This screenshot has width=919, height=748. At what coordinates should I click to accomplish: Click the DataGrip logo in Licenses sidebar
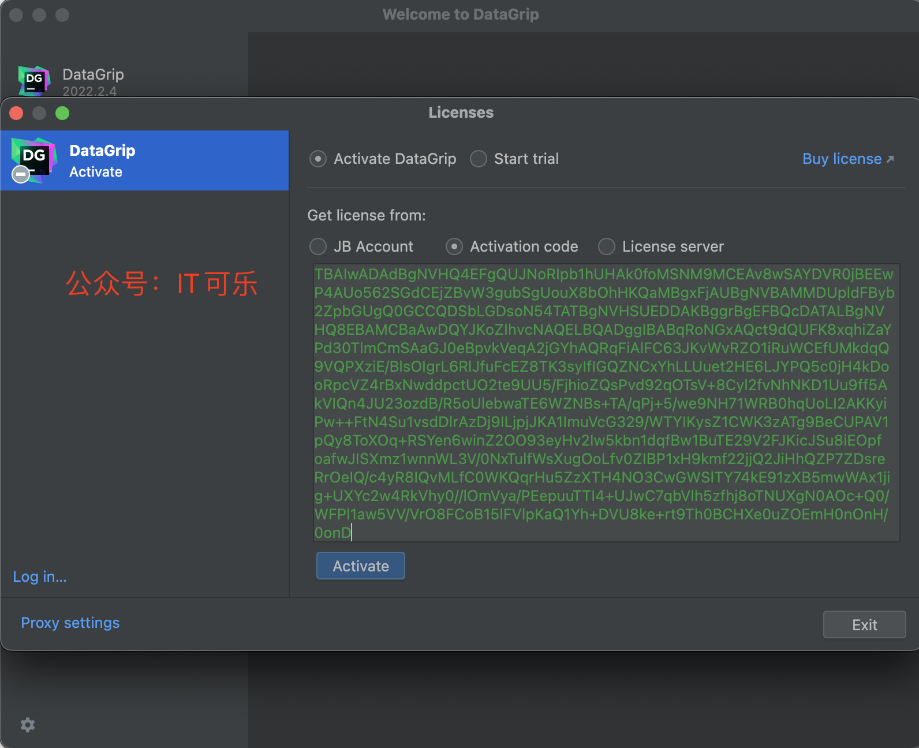click(34, 160)
